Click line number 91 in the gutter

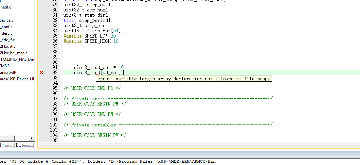[55, 67]
